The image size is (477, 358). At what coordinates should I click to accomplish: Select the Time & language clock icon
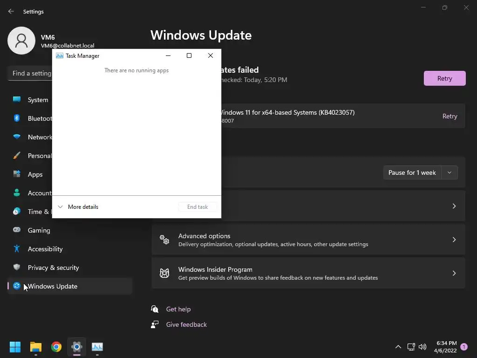click(17, 211)
